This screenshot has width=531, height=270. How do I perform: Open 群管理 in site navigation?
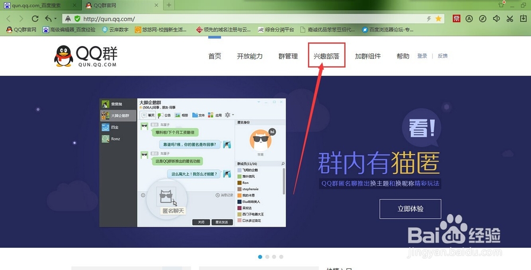[x=288, y=56]
